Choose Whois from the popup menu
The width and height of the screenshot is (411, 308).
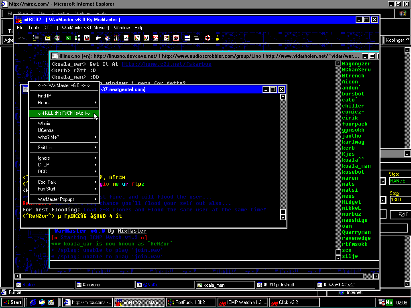click(64, 124)
